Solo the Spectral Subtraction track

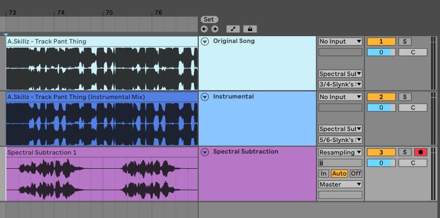pyautogui.click(x=404, y=152)
